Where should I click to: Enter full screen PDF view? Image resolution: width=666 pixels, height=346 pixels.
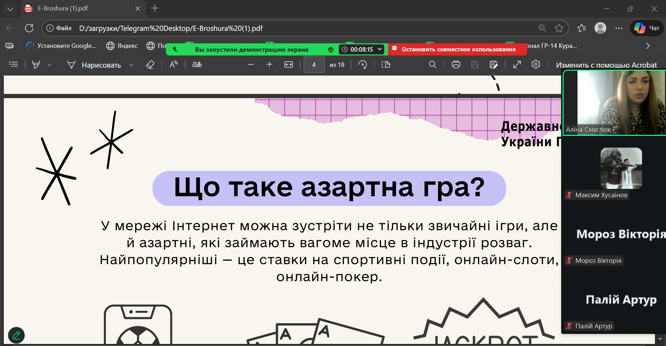[x=517, y=65]
